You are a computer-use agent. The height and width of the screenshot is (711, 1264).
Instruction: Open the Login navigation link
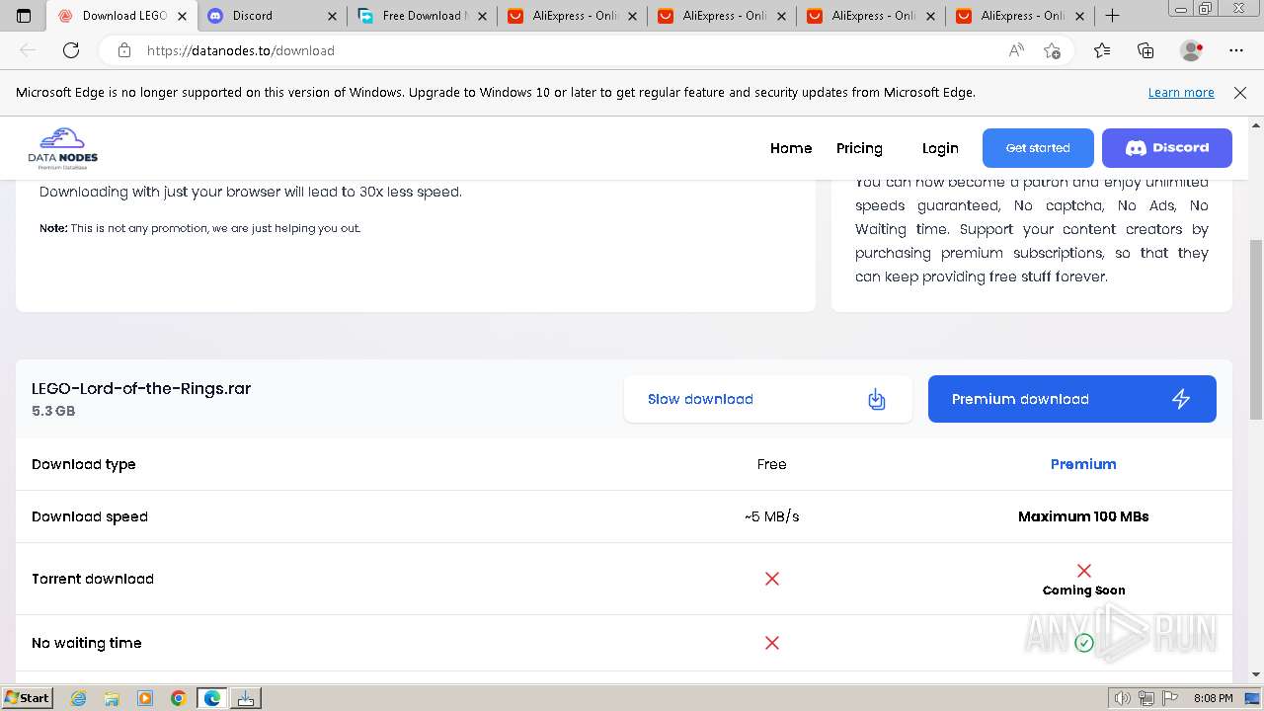tap(940, 148)
